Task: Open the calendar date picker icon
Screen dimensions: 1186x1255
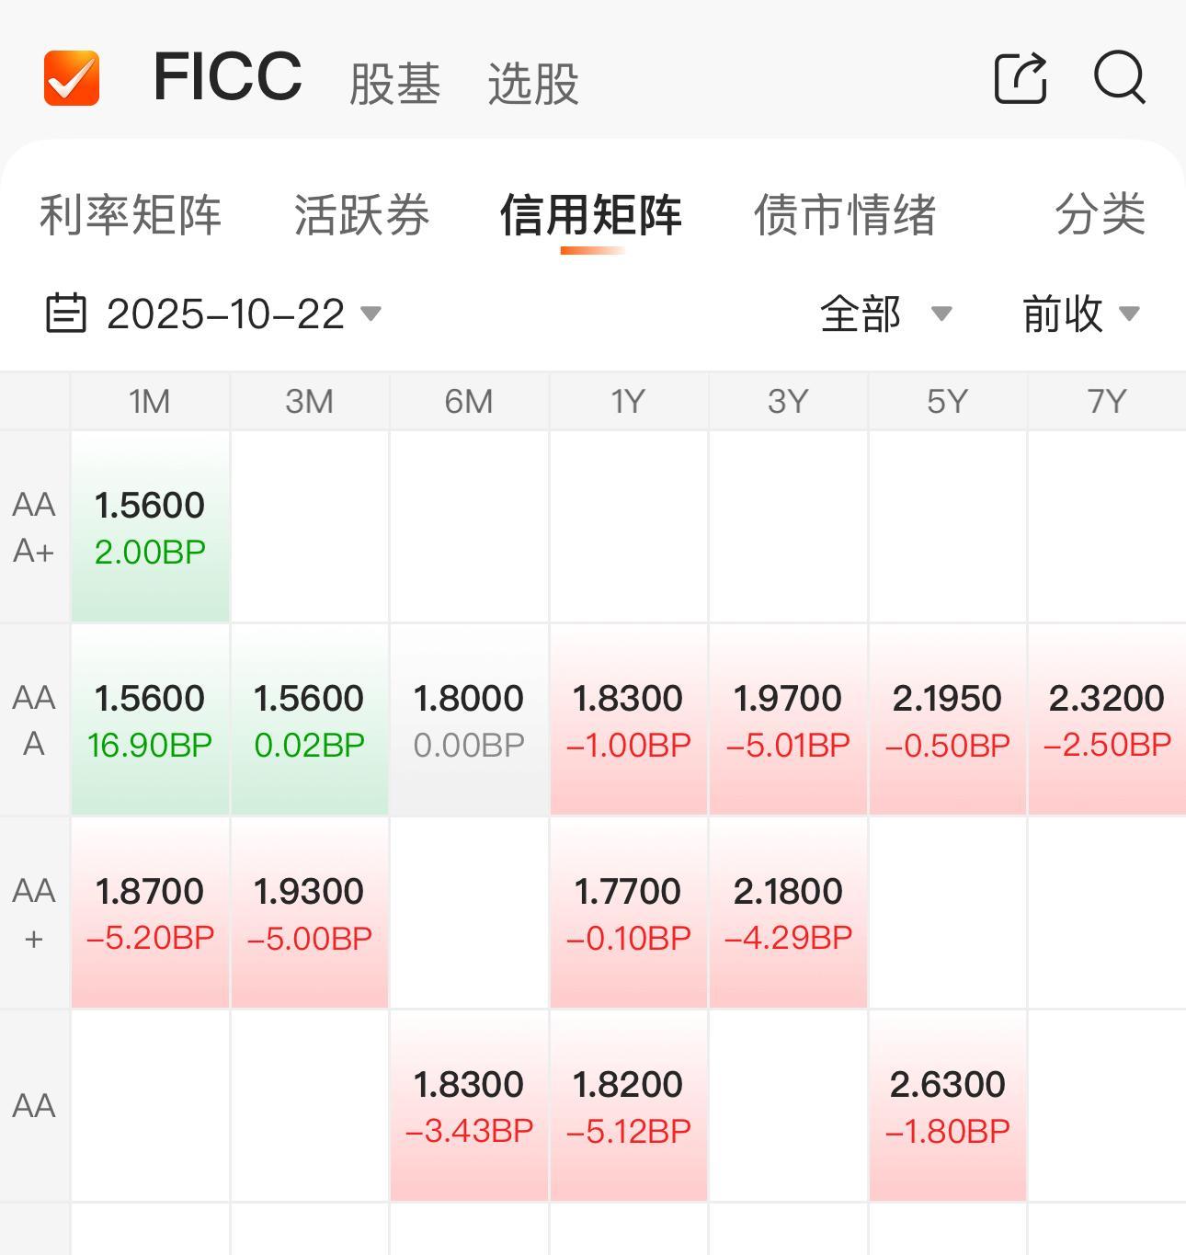Action: 65,314
